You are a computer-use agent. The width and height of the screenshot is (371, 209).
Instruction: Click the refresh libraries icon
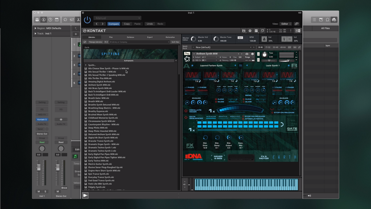click(x=85, y=42)
